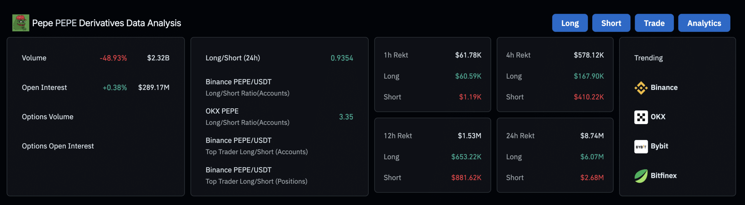Image resolution: width=745 pixels, height=205 pixels.
Task: Open the Bybit trending exchange link
Action: tap(651, 146)
